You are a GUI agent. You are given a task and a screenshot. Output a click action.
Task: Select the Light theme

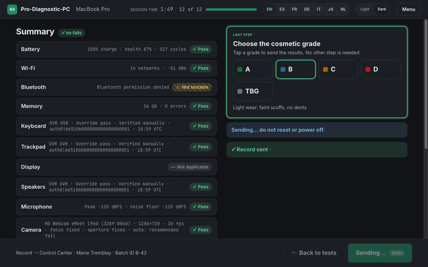365,9
